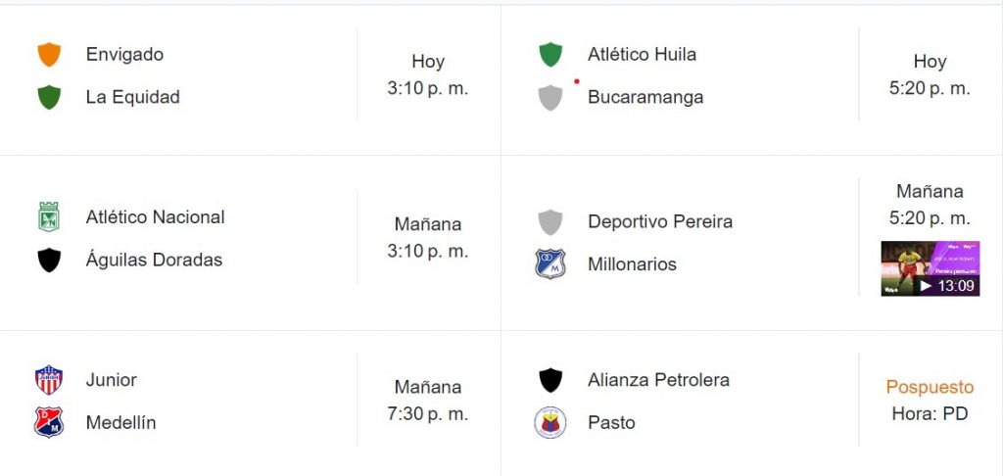Click the black Águilas Doradas shield icon
1003x476 pixels.
pos(49,261)
